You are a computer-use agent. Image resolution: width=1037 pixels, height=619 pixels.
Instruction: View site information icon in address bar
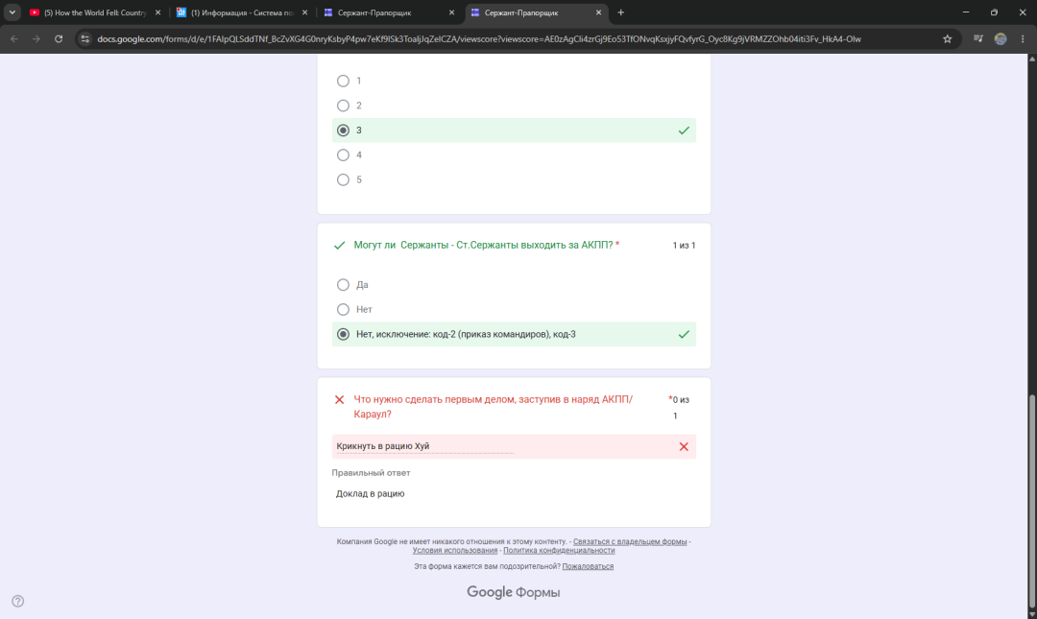click(x=84, y=39)
